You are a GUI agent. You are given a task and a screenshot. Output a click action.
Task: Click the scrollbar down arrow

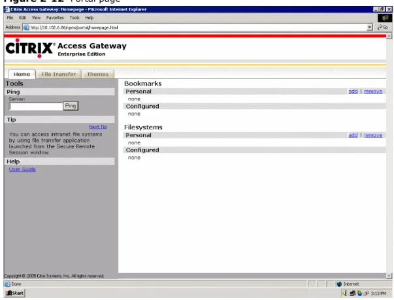[389, 276]
